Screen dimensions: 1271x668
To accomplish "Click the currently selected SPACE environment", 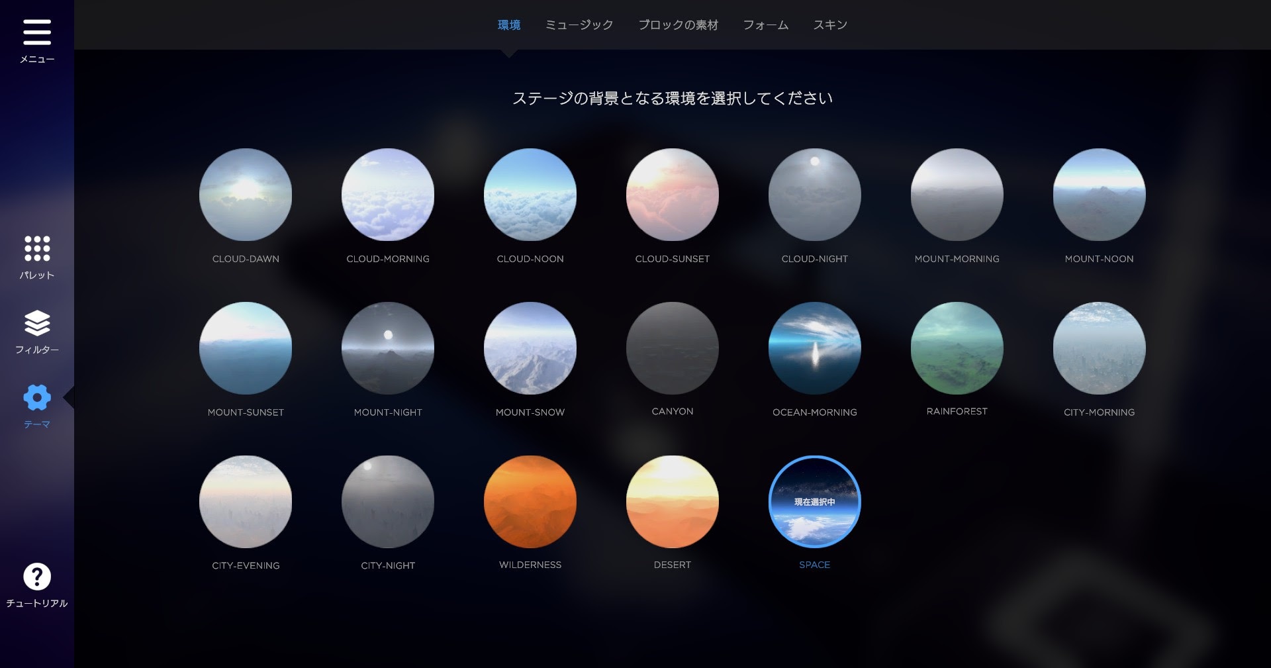I will tap(815, 502).
